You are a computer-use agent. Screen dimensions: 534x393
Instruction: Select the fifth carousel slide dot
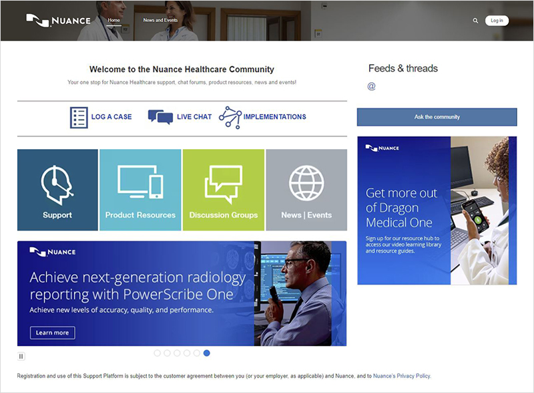tap(196, 353)
